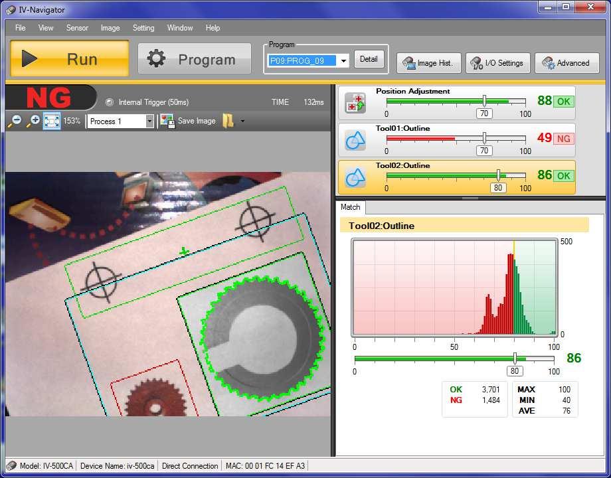Viewport: 611px width, 478px height.
Task: Maximize the IV-Navigator window
Action: [x=566, y=7]
